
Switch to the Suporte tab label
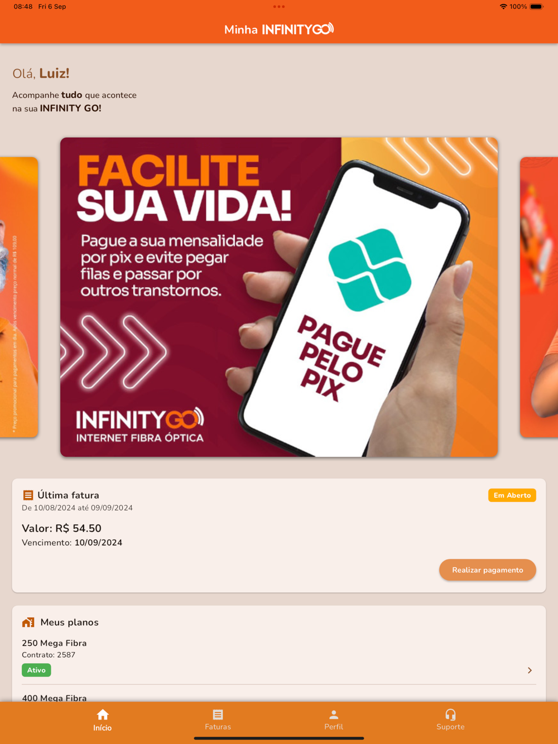pyautogui.click(x=450, y=727)
